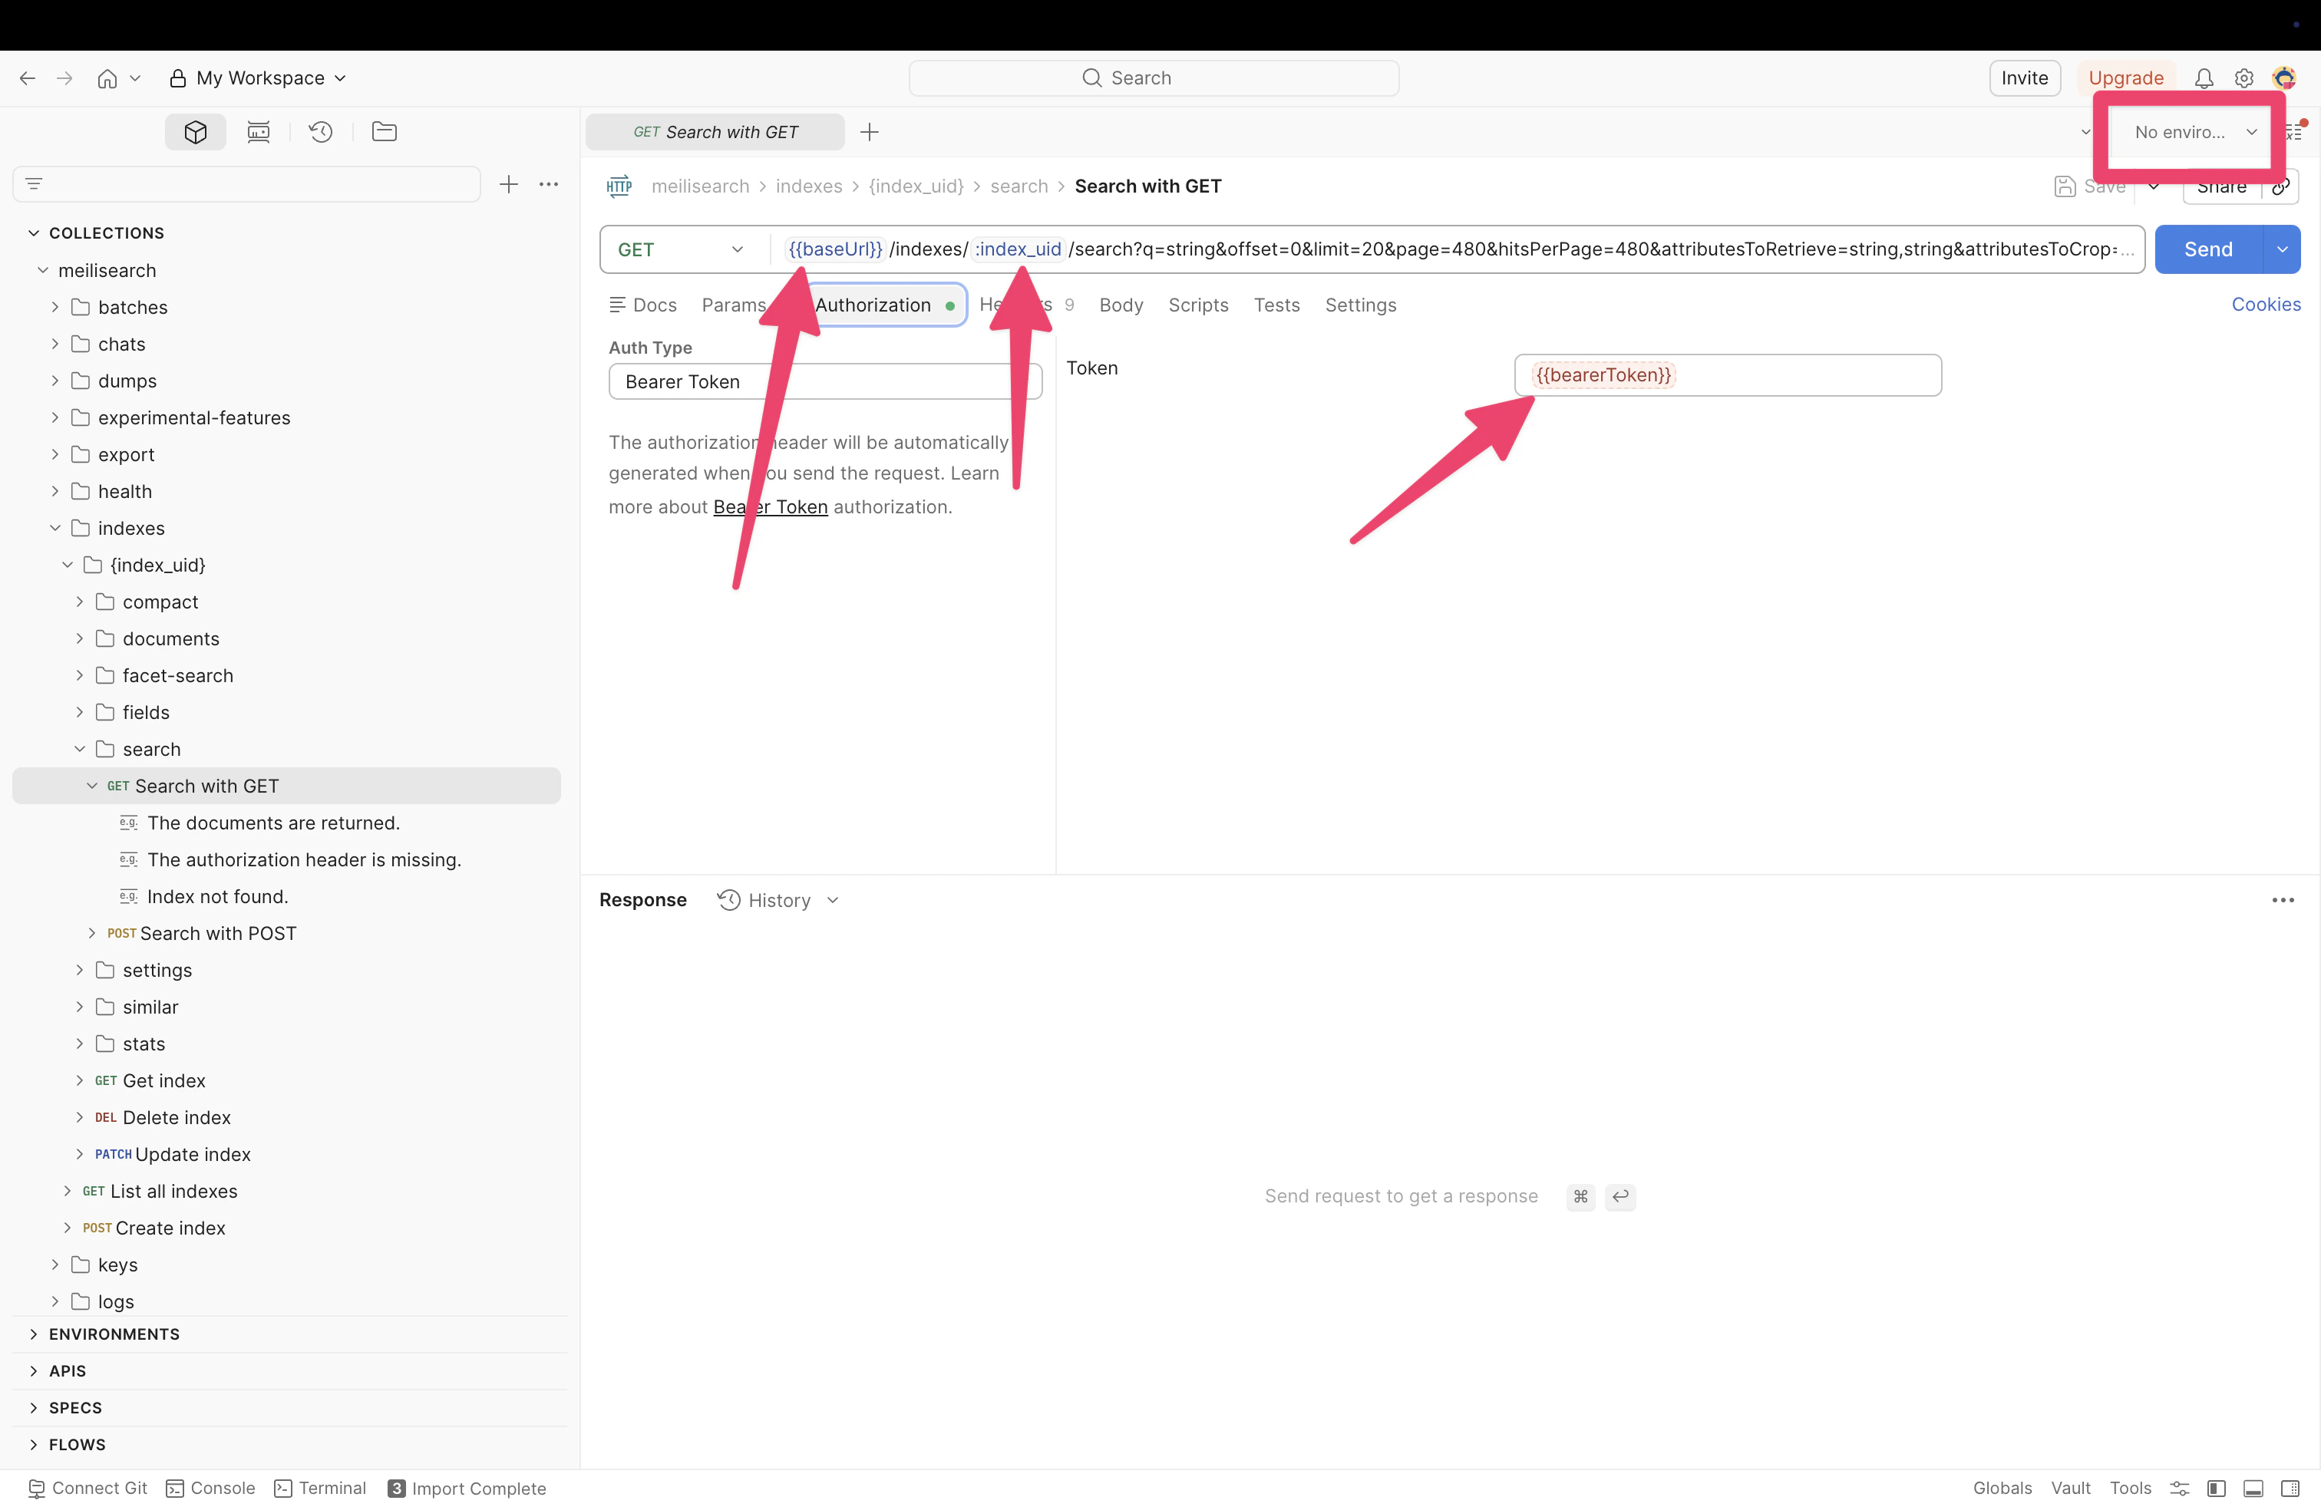Switch to the Body tab

click(x=1120, y=305)
